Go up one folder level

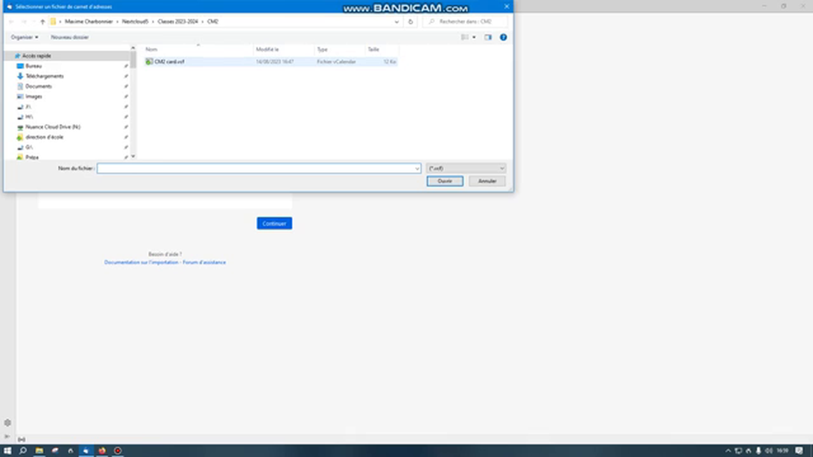coord(43,22)
